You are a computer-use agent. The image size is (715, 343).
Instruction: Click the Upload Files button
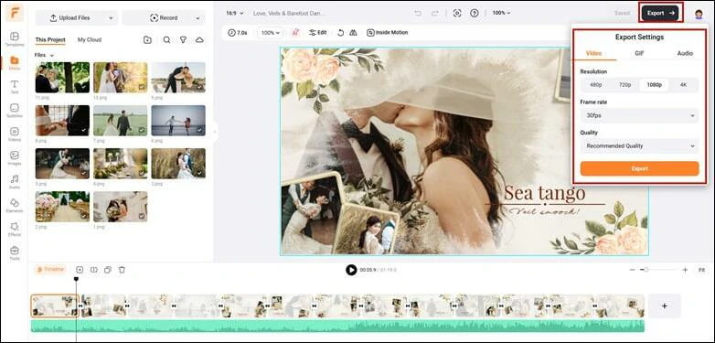tap(69, 18)
